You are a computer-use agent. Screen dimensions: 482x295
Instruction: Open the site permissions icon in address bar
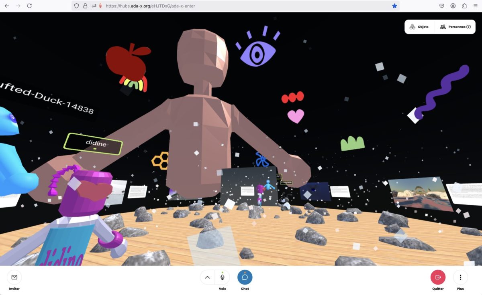pos(94,6)
